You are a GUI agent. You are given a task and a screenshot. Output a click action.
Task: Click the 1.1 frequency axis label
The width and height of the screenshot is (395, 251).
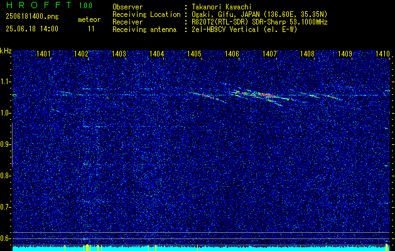pos(5,82)
